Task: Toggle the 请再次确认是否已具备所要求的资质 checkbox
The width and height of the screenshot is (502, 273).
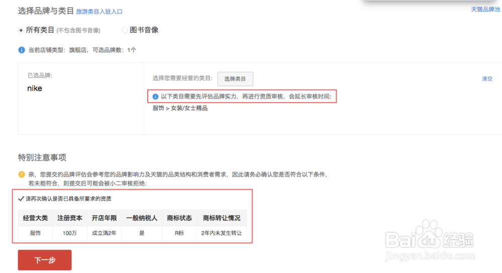Action: [x=21, y=198]
